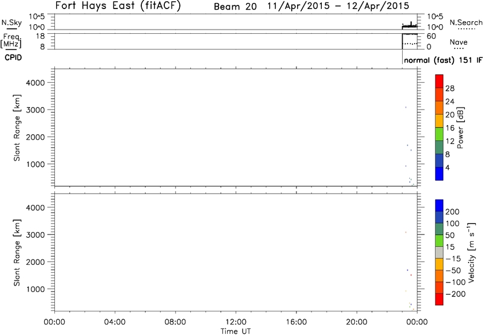
Task: Click the '08:00' time axis tick label
Action: [x=175, y=322]
